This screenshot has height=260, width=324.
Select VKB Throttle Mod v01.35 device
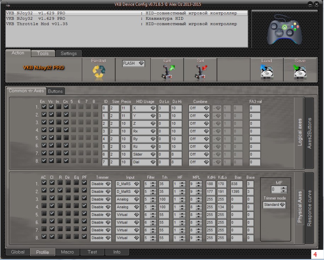click(x=37, y=24)
